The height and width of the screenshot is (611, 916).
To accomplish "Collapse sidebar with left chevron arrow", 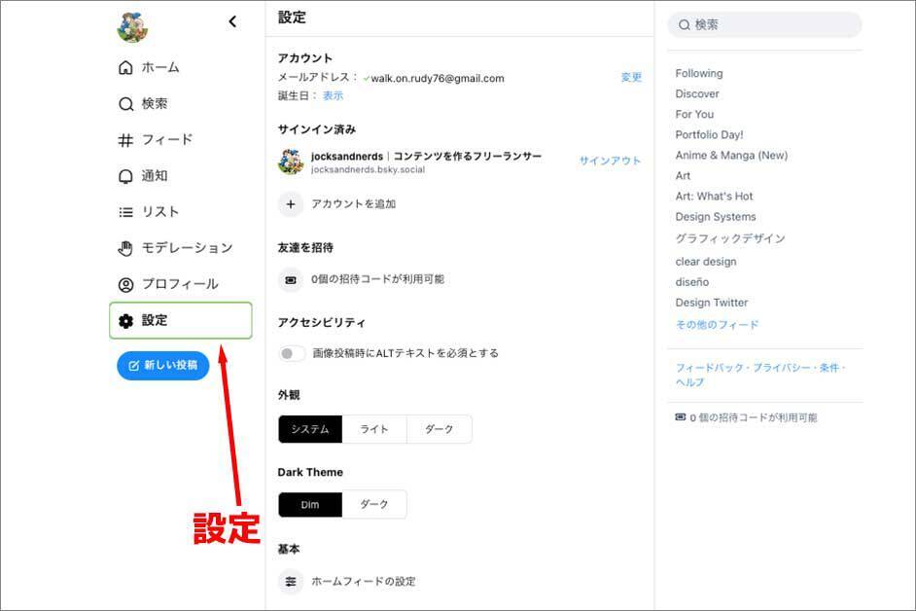I will tap(232, 21).
